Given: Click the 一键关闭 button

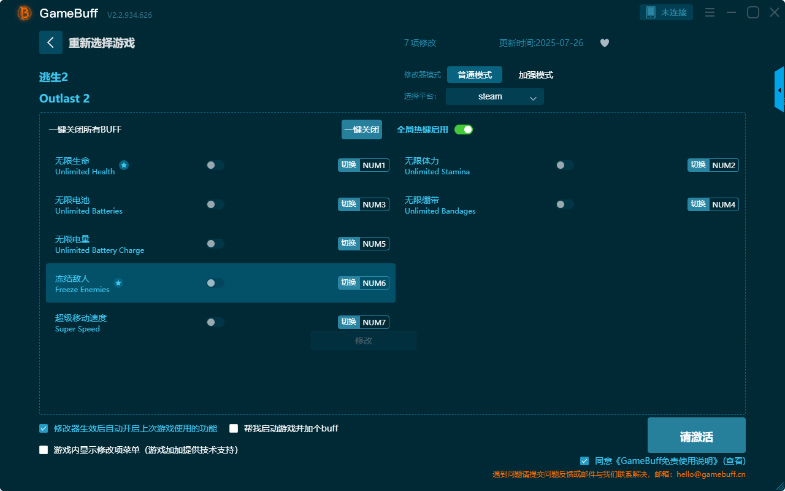Looking at the screenshot, I should point(362,130).
